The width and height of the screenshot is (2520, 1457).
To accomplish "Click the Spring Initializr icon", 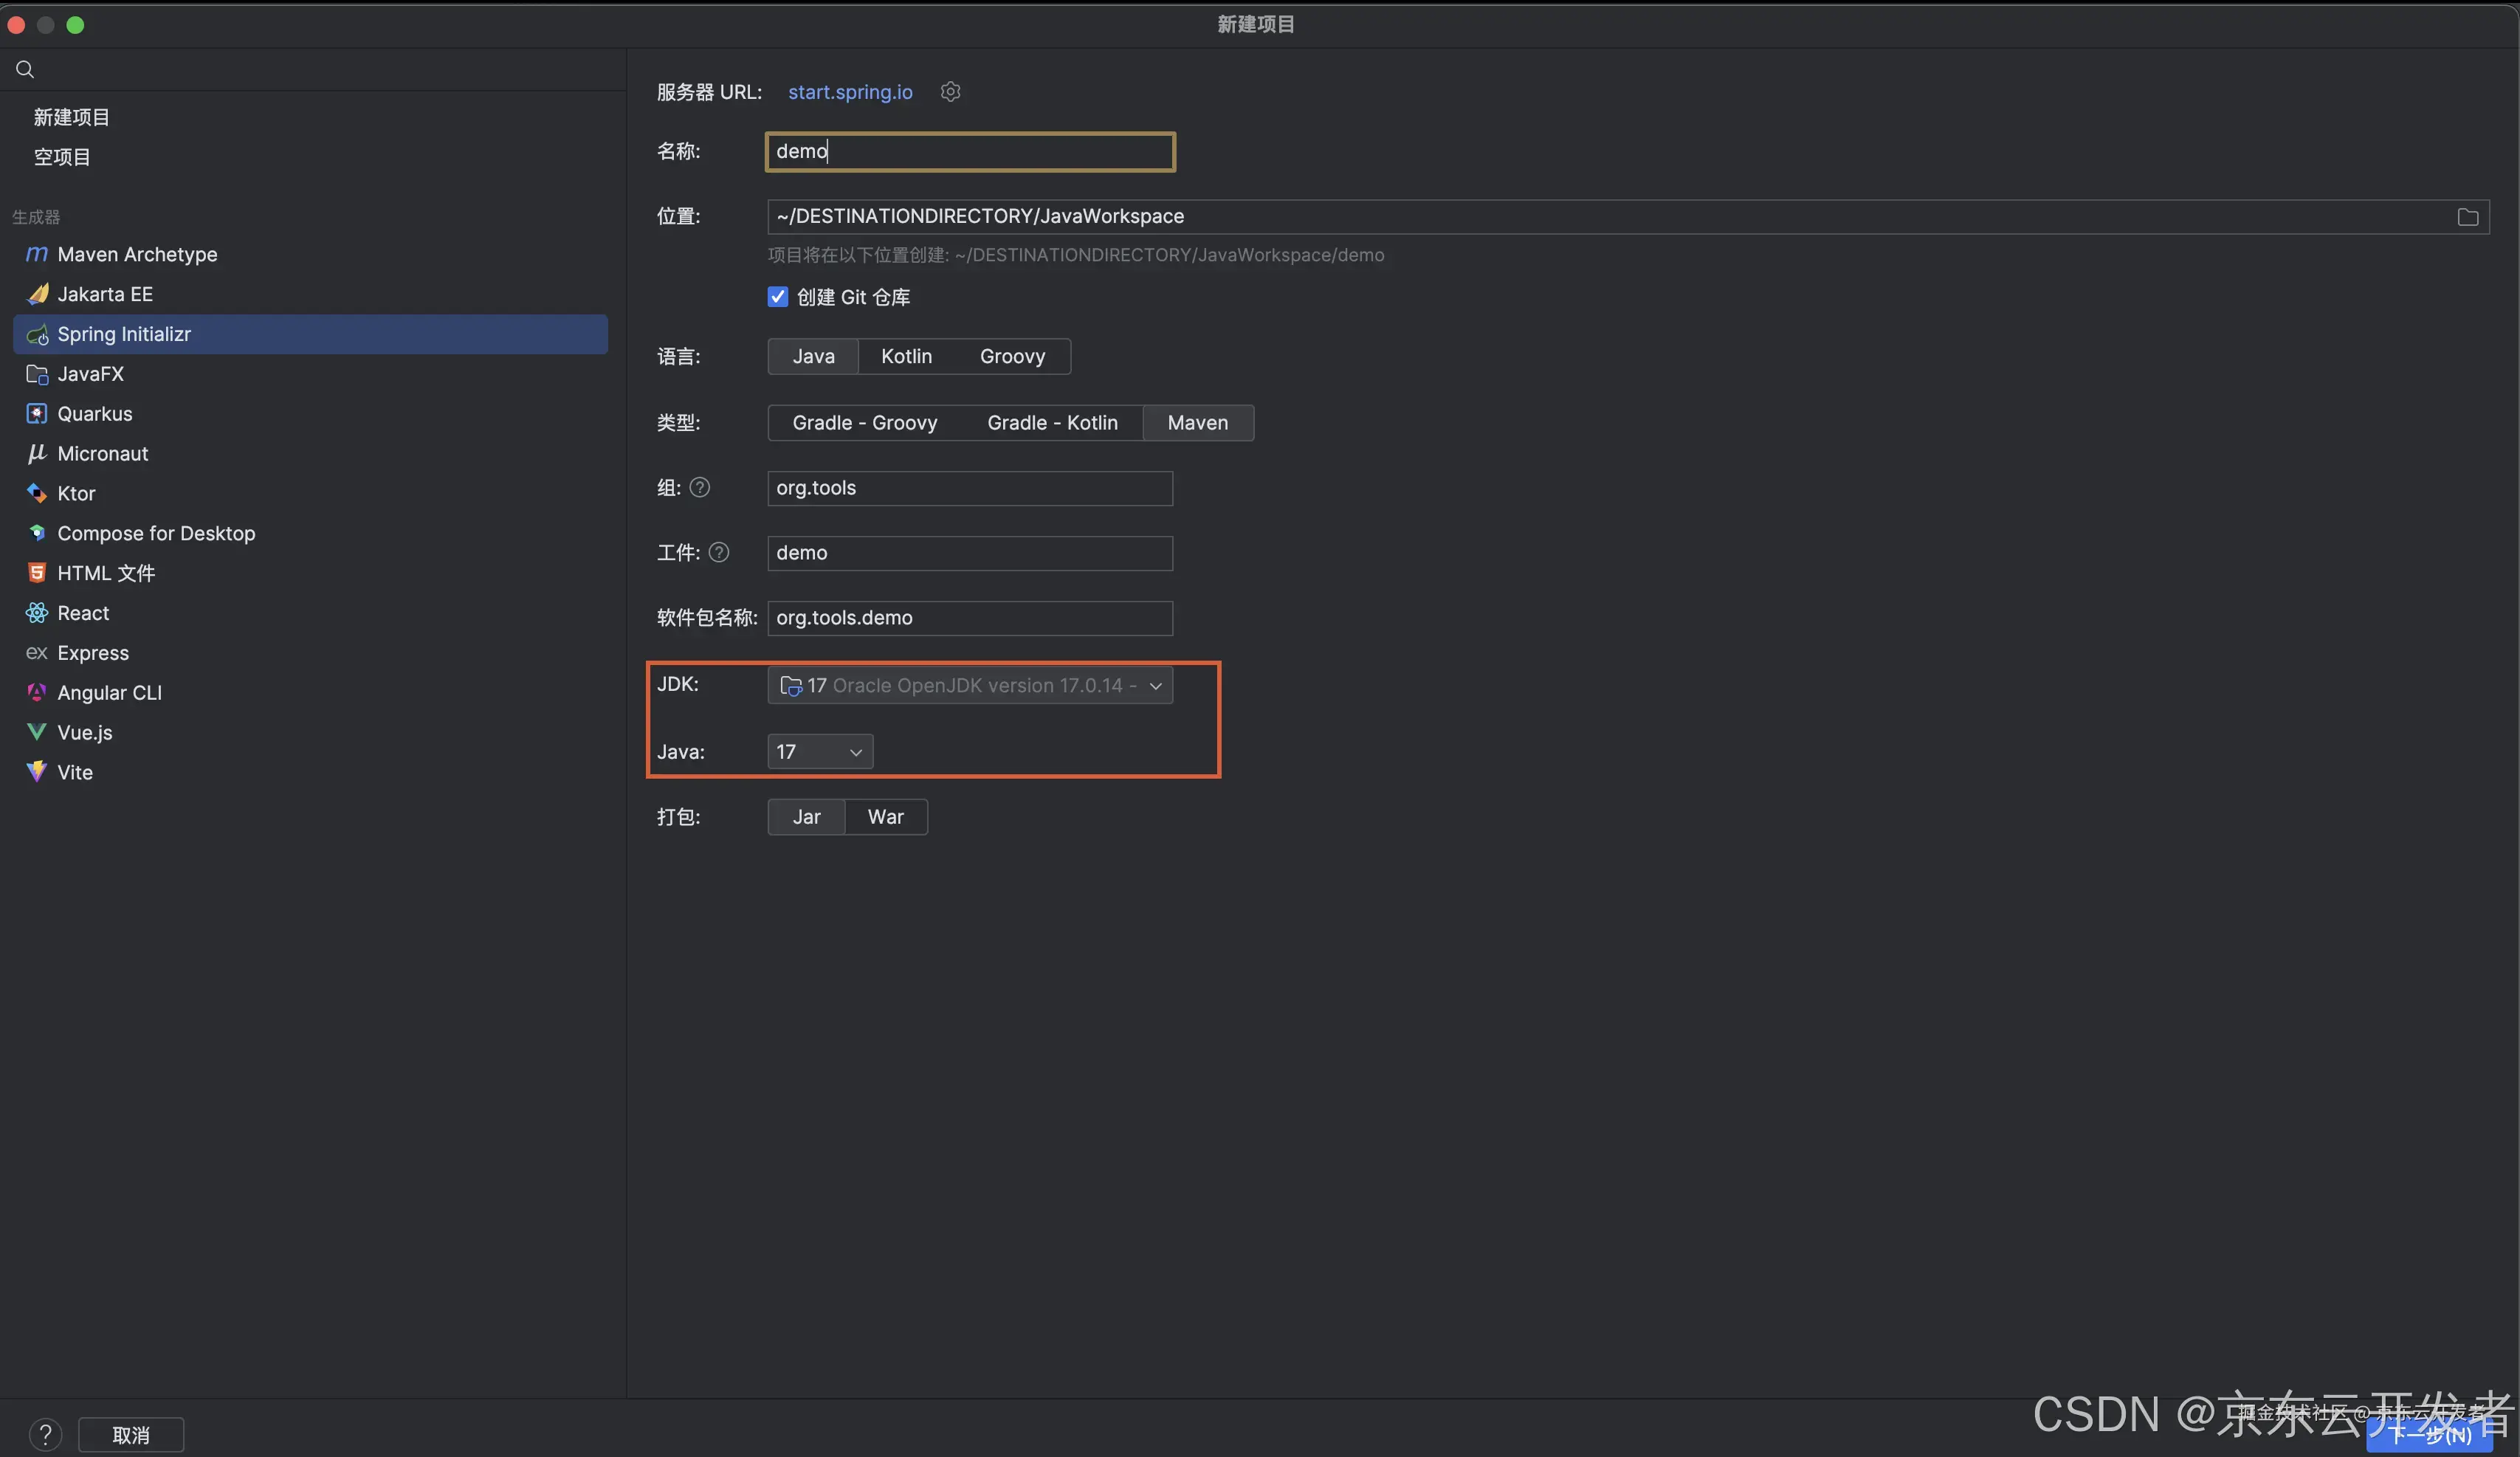I will coord(37,334).
